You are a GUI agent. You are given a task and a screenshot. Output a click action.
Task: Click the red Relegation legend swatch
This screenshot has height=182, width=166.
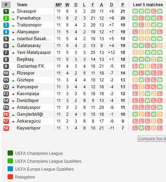pos(10,177)
